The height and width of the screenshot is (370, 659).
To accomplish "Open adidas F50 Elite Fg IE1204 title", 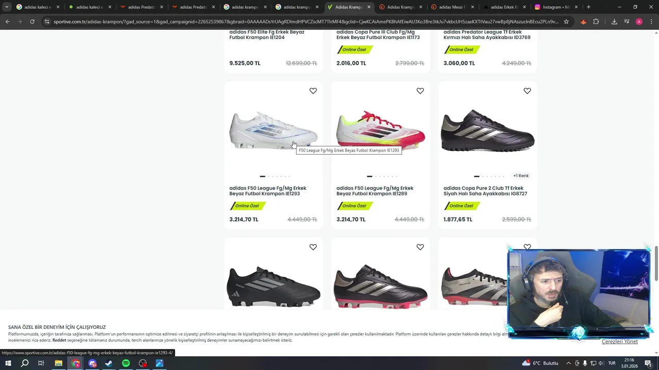I will point(267,34).
